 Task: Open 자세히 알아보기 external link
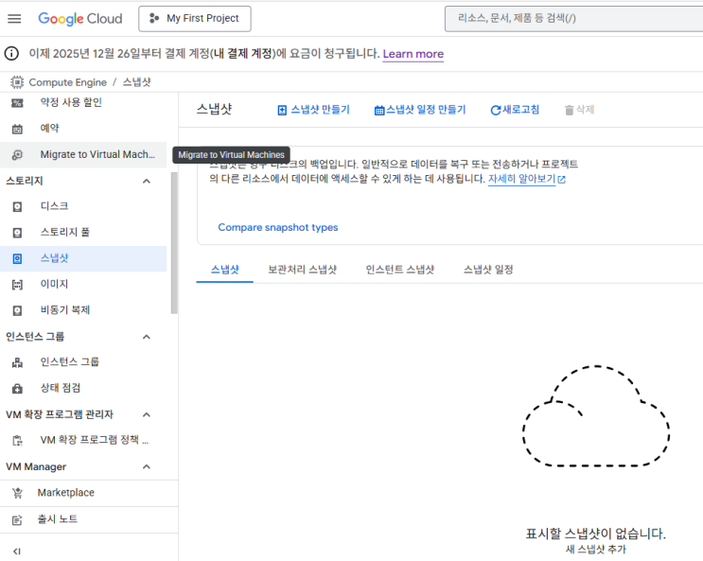(x=527, y=179)
